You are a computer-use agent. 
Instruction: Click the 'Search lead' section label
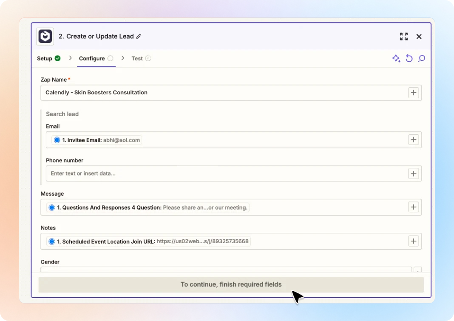pos(62,114)
